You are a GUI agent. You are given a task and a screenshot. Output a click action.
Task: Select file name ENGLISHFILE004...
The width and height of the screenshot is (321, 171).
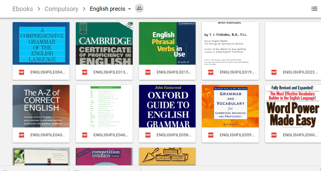48,72
